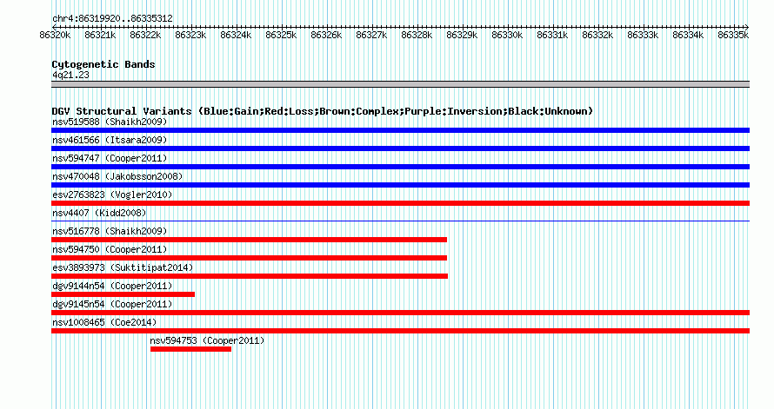The image size is (774, 409).
Task: Click the 86328k ruler label
Action: 417,35
